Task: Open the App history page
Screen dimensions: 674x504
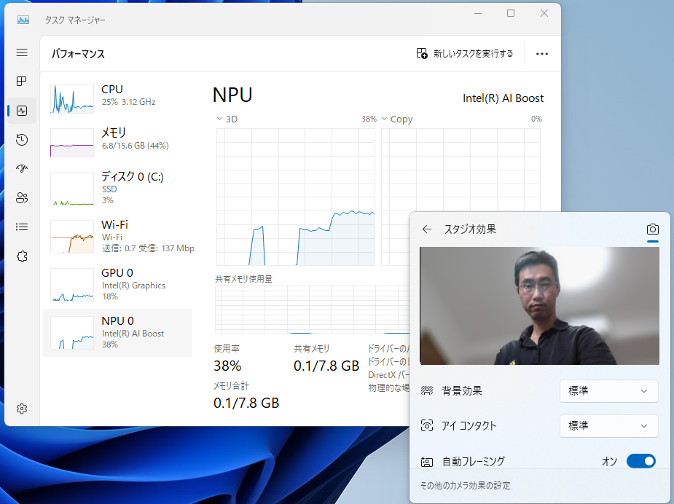Action: (22, 140)
